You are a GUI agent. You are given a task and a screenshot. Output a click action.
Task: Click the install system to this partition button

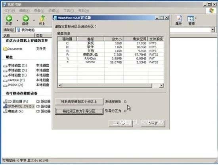[79, 102]
